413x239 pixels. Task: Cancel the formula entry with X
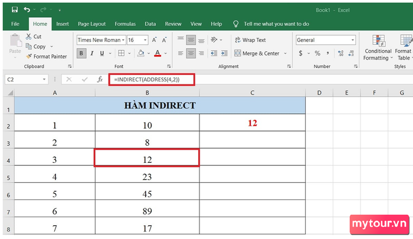(69, 79)
